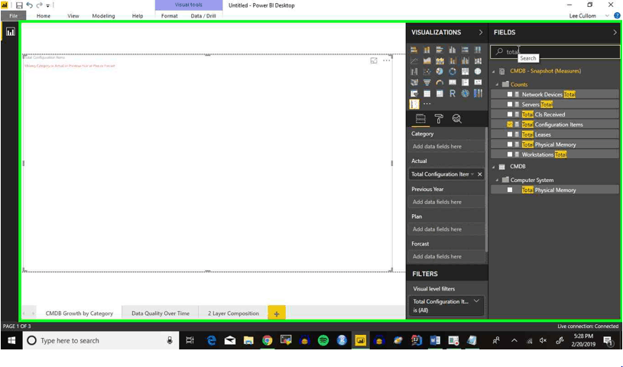
Task: Open more visuals ellipsis in Visualizations
Action: 427,104
